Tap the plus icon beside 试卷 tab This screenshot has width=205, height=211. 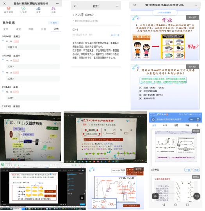point(197,125)
